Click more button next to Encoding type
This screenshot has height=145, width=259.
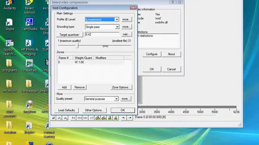coord(126,27)
